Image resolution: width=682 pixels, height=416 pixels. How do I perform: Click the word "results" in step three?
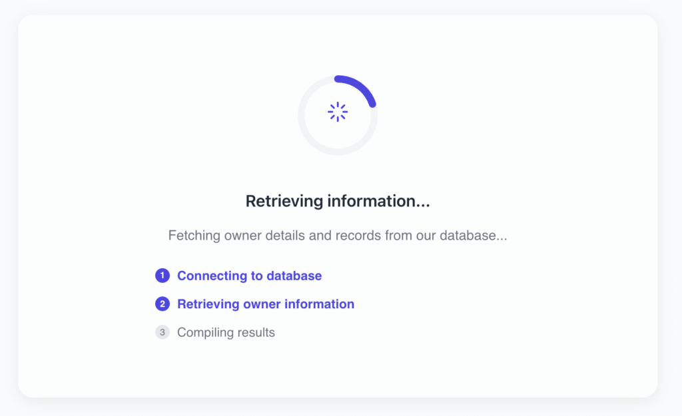pos(253,332)
